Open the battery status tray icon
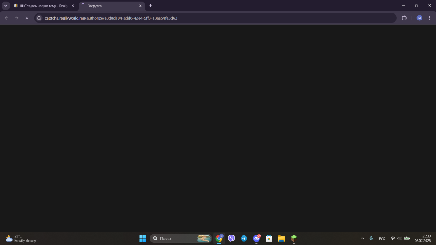Image resolution: width=436 pixels, height=245 pixels. click(407, 238)
